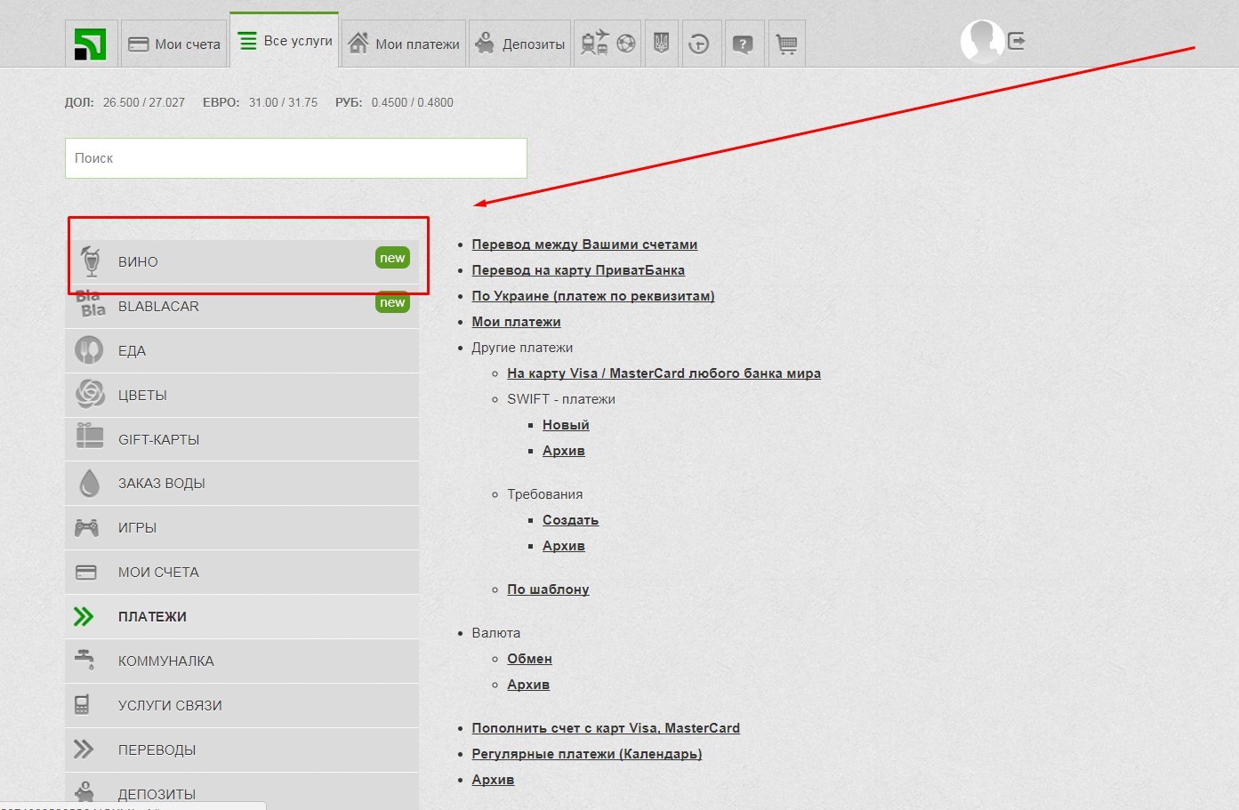Open the clock history icon in the toolbar

[x=699, y=43]
